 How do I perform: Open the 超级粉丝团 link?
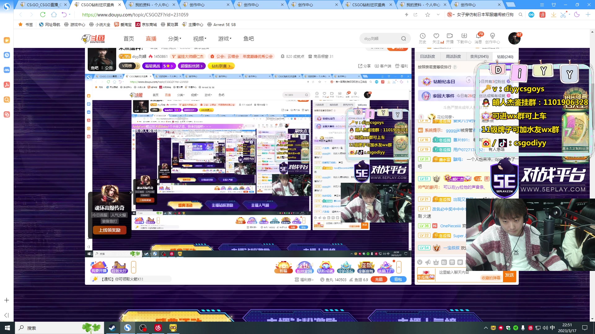192,66
